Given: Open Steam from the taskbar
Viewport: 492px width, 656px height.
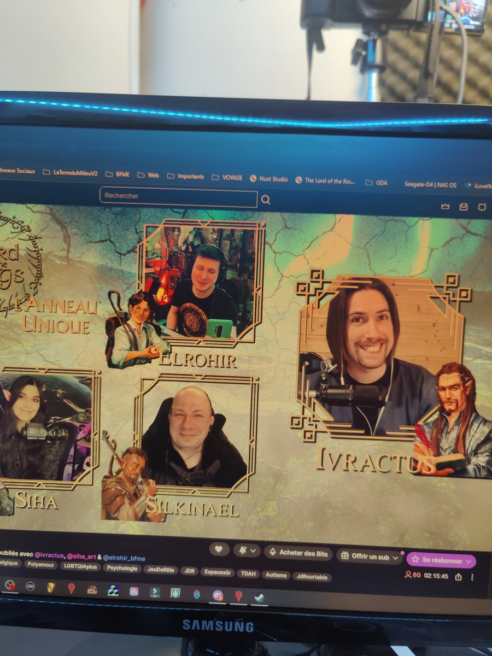Looking at the screenshot, I should [260, 597].
